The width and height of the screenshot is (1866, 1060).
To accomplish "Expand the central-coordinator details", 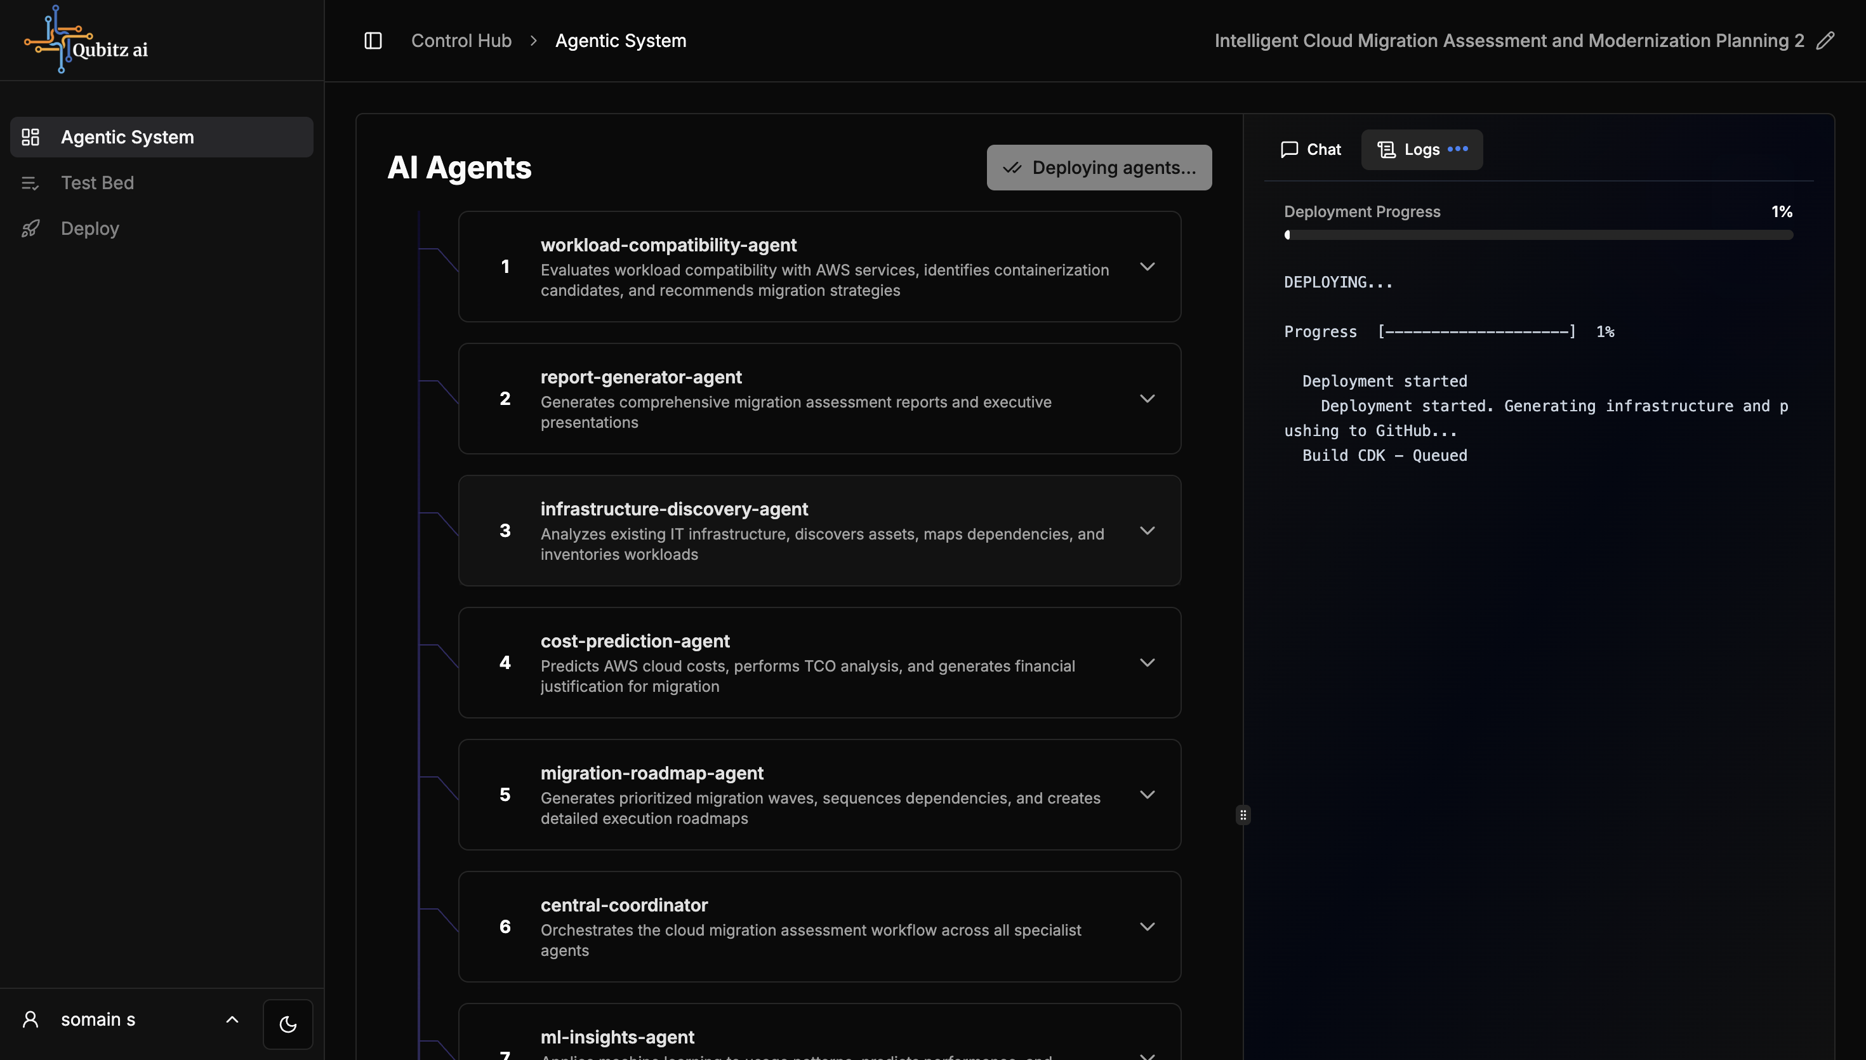I will [1147, 927].
